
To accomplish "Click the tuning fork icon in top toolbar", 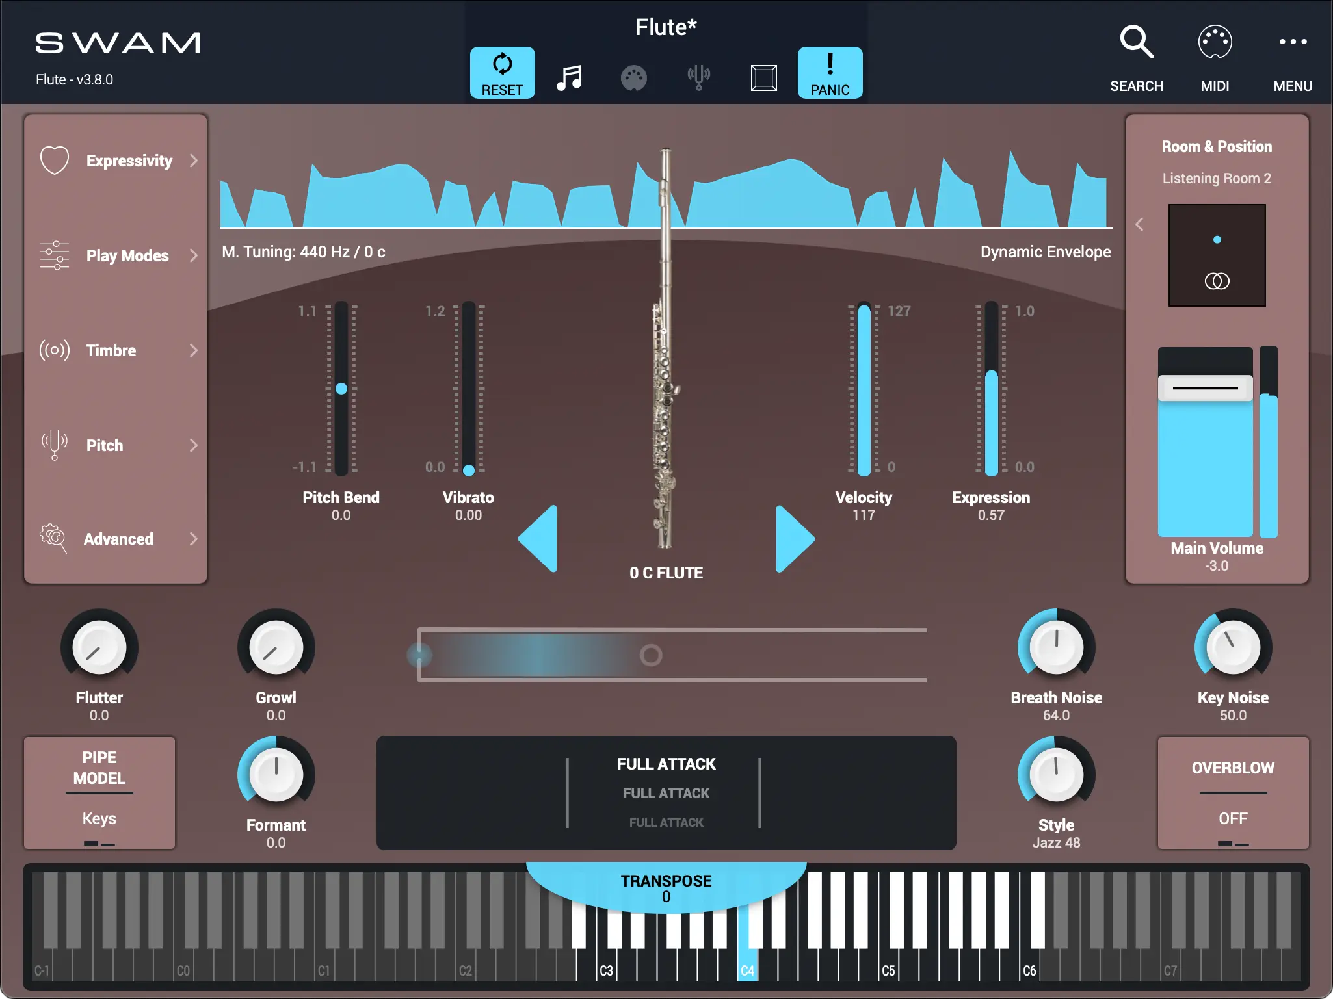I will (x=698, y=78).
